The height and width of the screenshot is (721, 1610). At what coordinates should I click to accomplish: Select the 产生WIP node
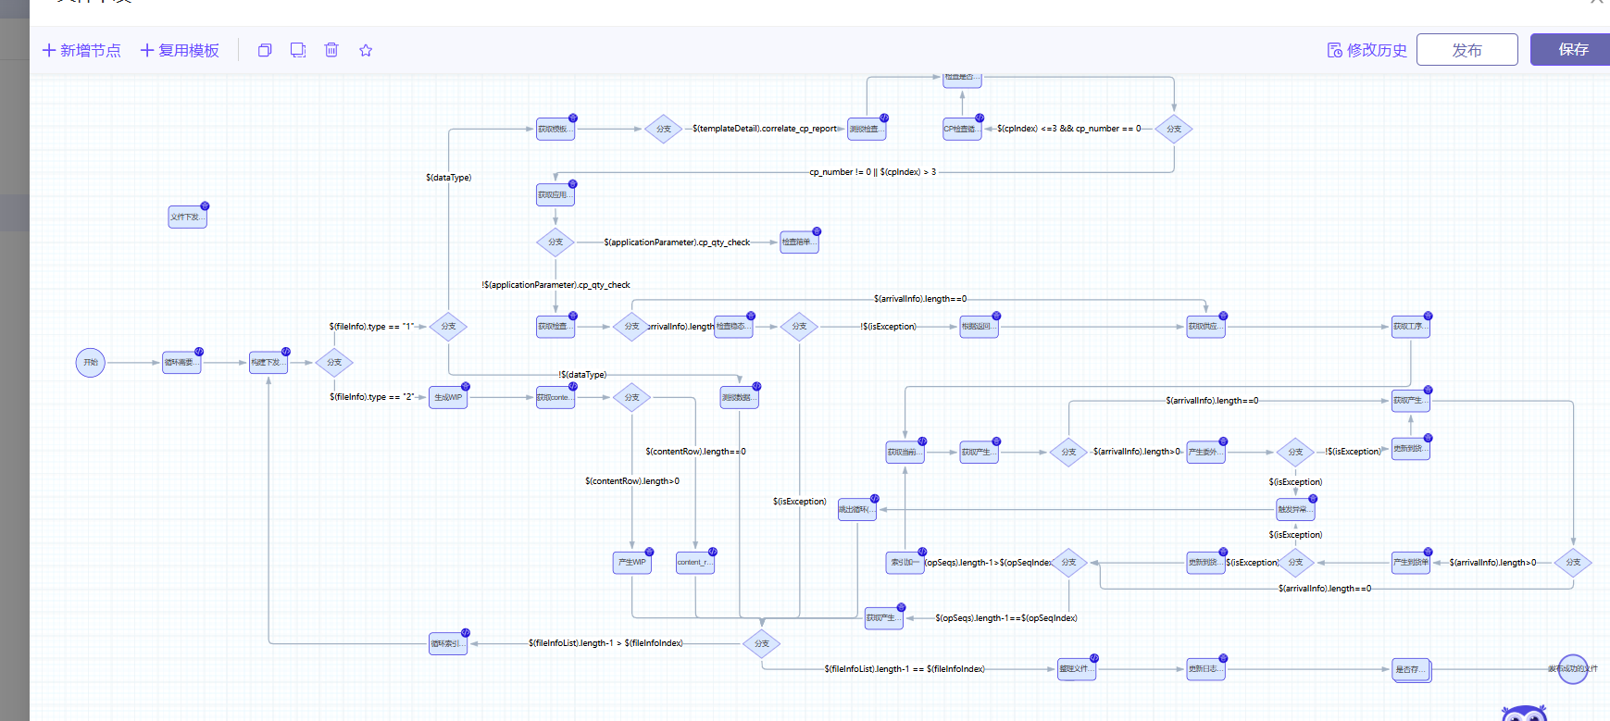(632, 563)
